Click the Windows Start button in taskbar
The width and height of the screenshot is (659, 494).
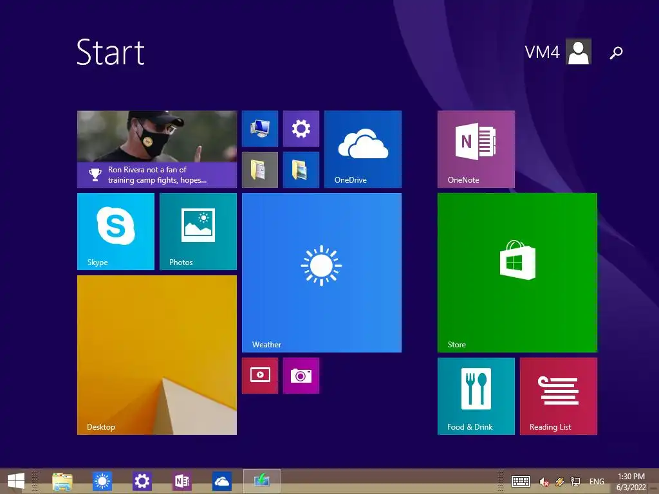coord(16,481)
